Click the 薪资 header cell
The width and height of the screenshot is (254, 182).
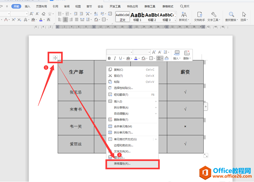[x=185, y=72]
